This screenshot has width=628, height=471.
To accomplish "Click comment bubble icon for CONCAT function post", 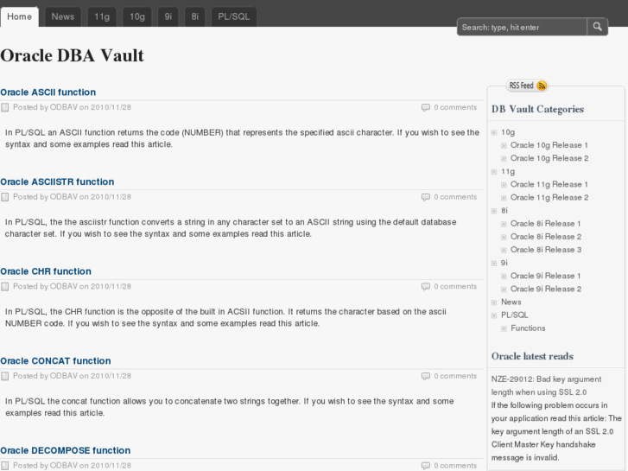I will (x=425, y=376).
